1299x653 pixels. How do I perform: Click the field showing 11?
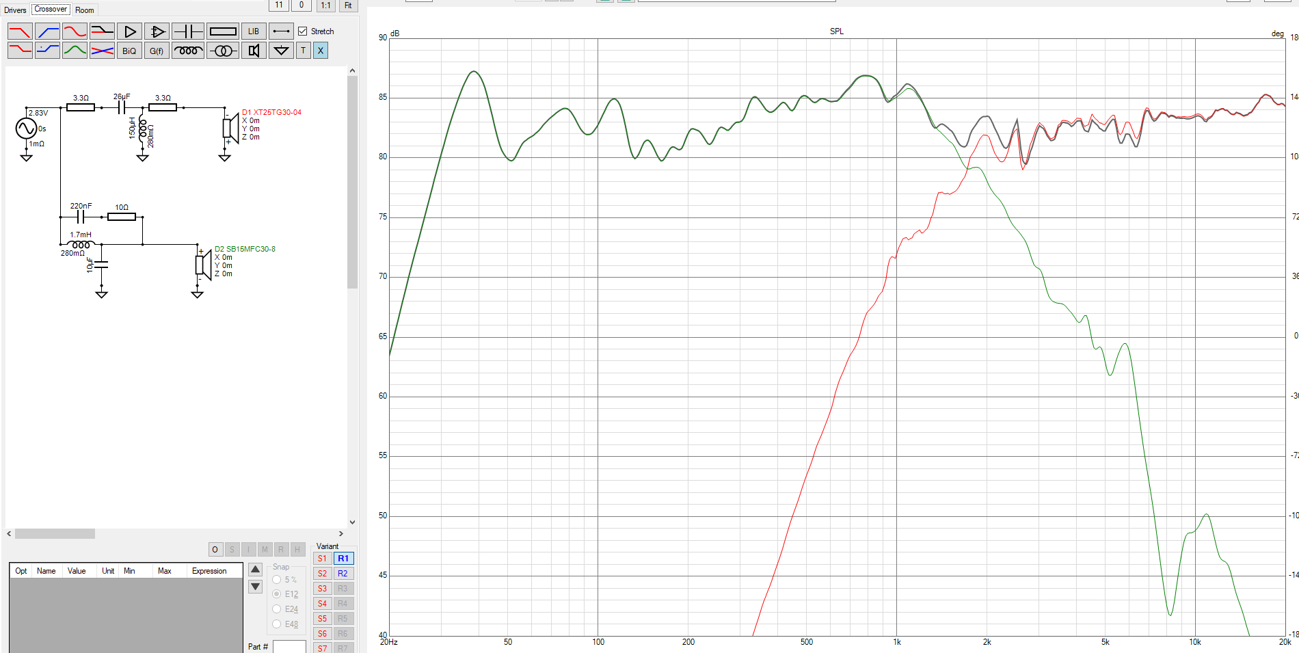pyautogui.click(x=279, y=5)
